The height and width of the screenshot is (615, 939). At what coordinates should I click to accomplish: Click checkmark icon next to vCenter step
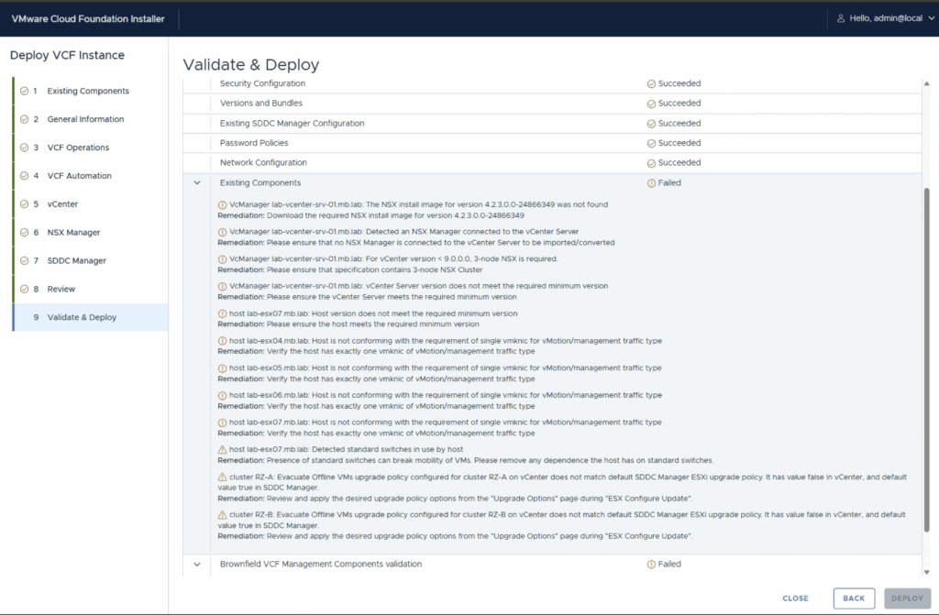24,204
